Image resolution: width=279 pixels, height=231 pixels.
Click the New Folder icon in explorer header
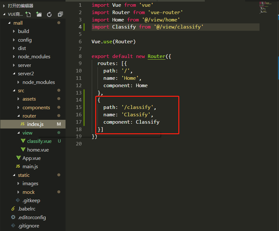click(x=39, y=14)
